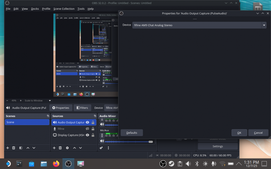Viewport: 271px width, 169px height.
Task: Click the Steam tray icon
Action: pyautogui.click(x=171, y=164)
